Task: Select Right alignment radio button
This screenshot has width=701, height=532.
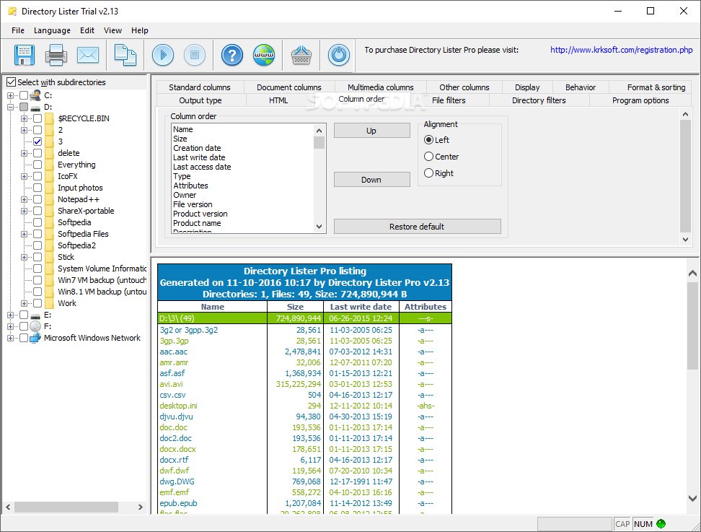Action: (428, 173)
